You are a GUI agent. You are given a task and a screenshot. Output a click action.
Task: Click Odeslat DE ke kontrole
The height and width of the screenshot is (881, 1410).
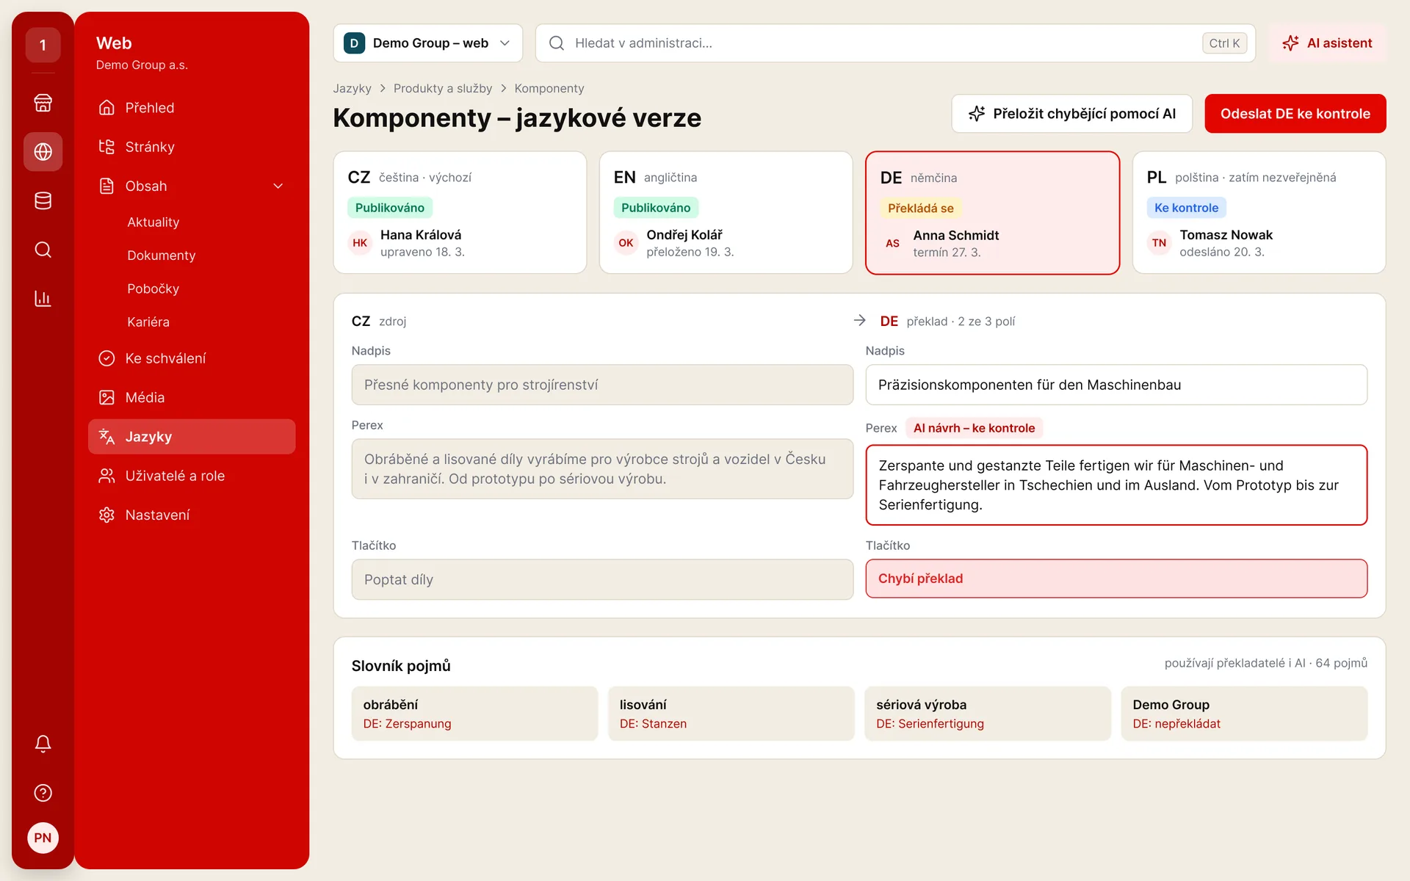[1295, 114]
